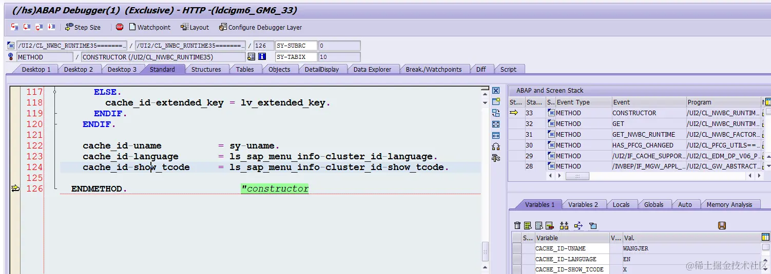Click the red Stop icon
The height and width of the screenshot is (274, 771).
120,27
